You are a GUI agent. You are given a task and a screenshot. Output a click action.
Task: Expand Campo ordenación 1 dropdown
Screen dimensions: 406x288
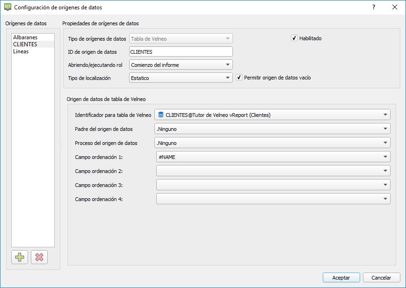(x=272, y=157)
